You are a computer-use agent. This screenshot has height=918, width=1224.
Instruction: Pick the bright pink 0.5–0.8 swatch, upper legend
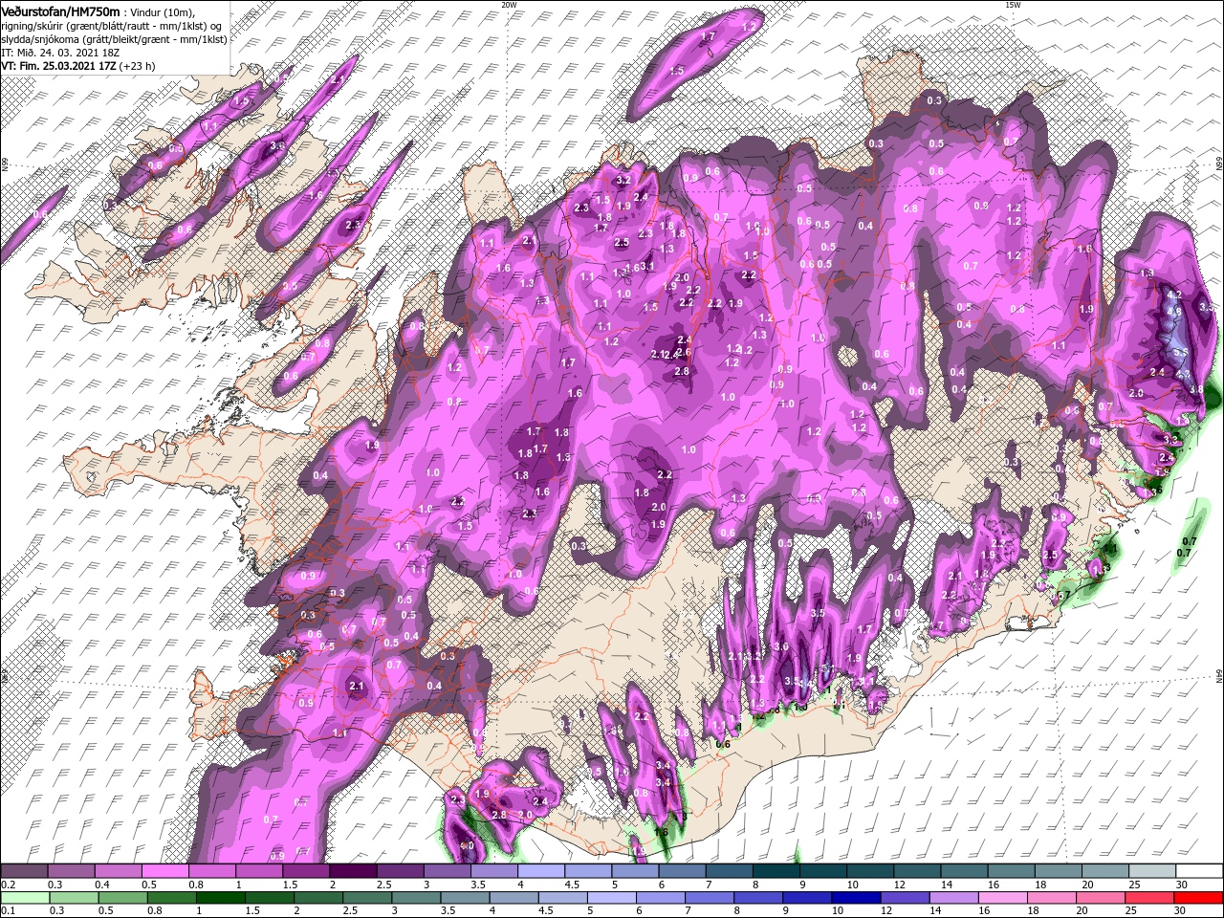[164, 871]
